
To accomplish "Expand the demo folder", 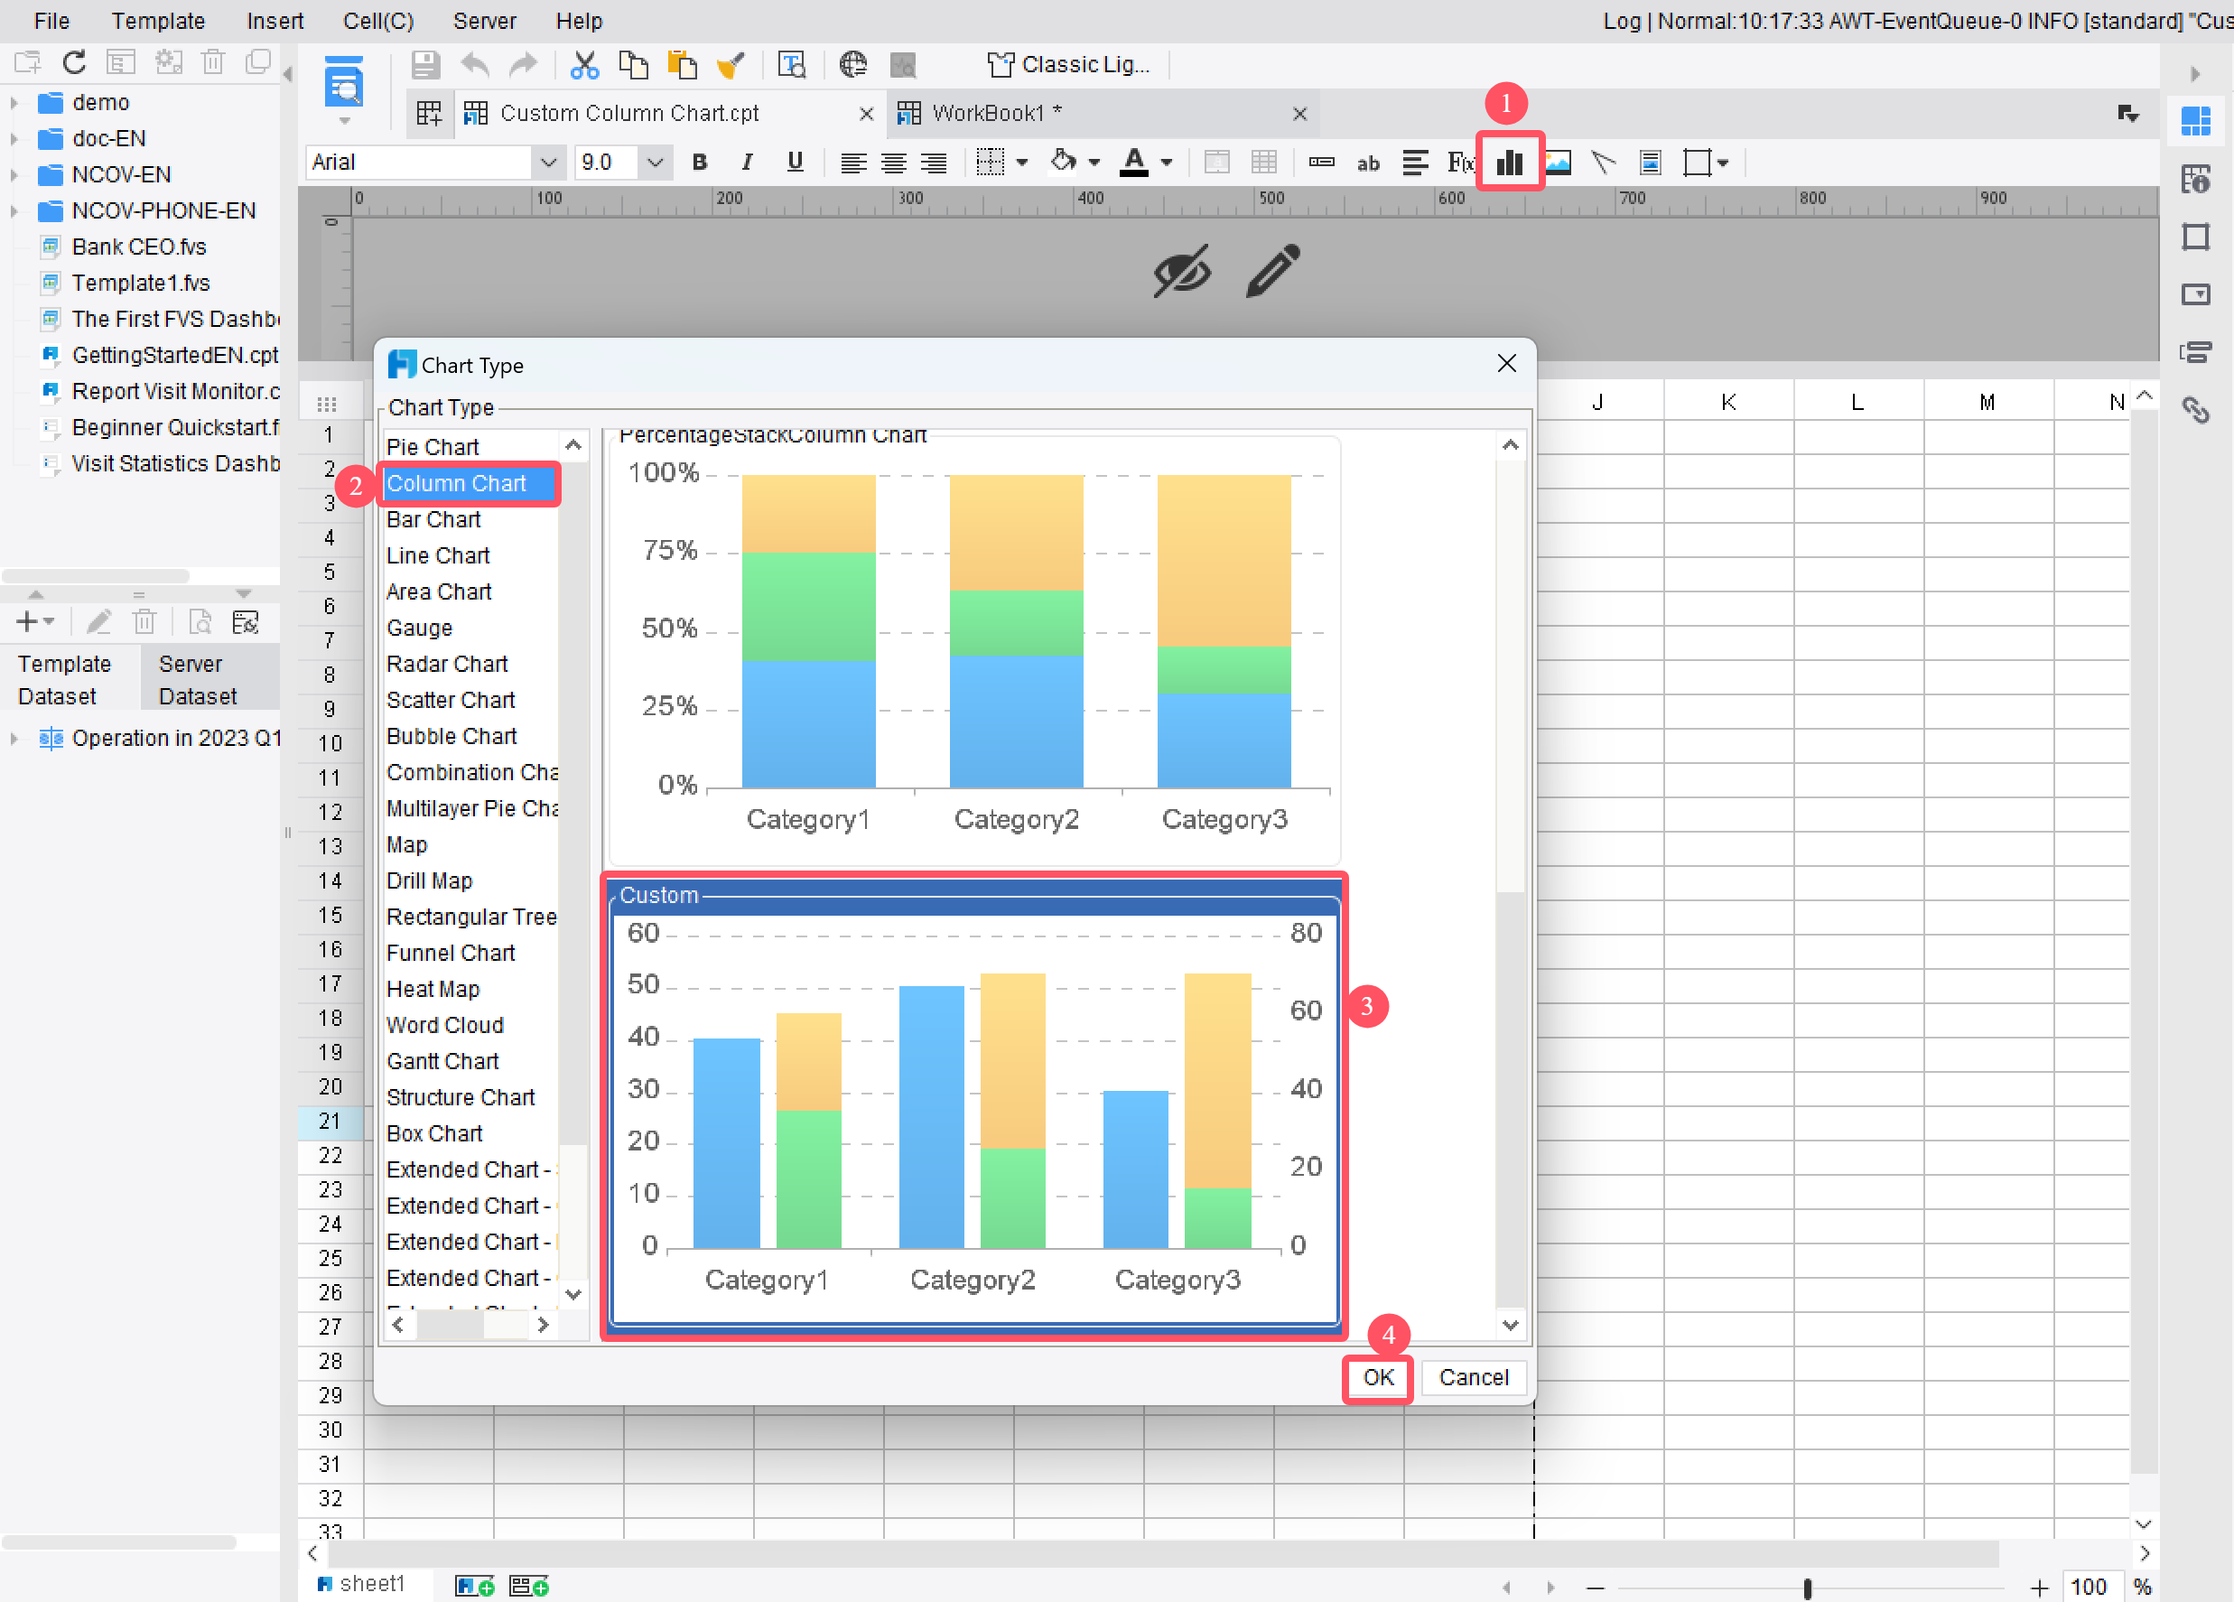I will tap(14, 102).
